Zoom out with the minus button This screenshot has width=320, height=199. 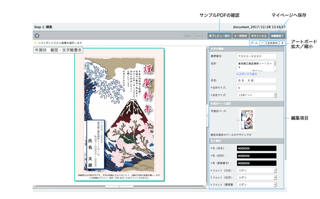(262, 43)
